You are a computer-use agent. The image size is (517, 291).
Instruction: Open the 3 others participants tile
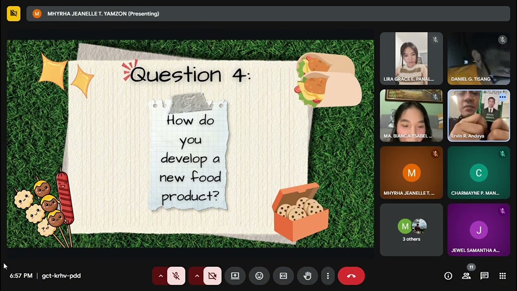pyautogui.click(x=411, y=230)
